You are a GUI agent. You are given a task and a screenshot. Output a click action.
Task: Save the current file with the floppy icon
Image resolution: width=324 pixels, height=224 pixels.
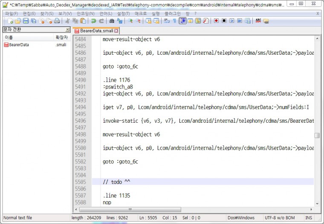click(x=26, y=21)
